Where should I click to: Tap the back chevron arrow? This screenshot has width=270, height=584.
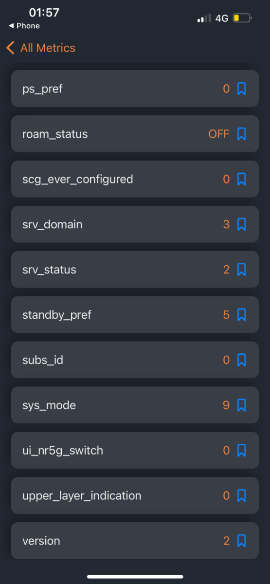[x=10, y=48]
